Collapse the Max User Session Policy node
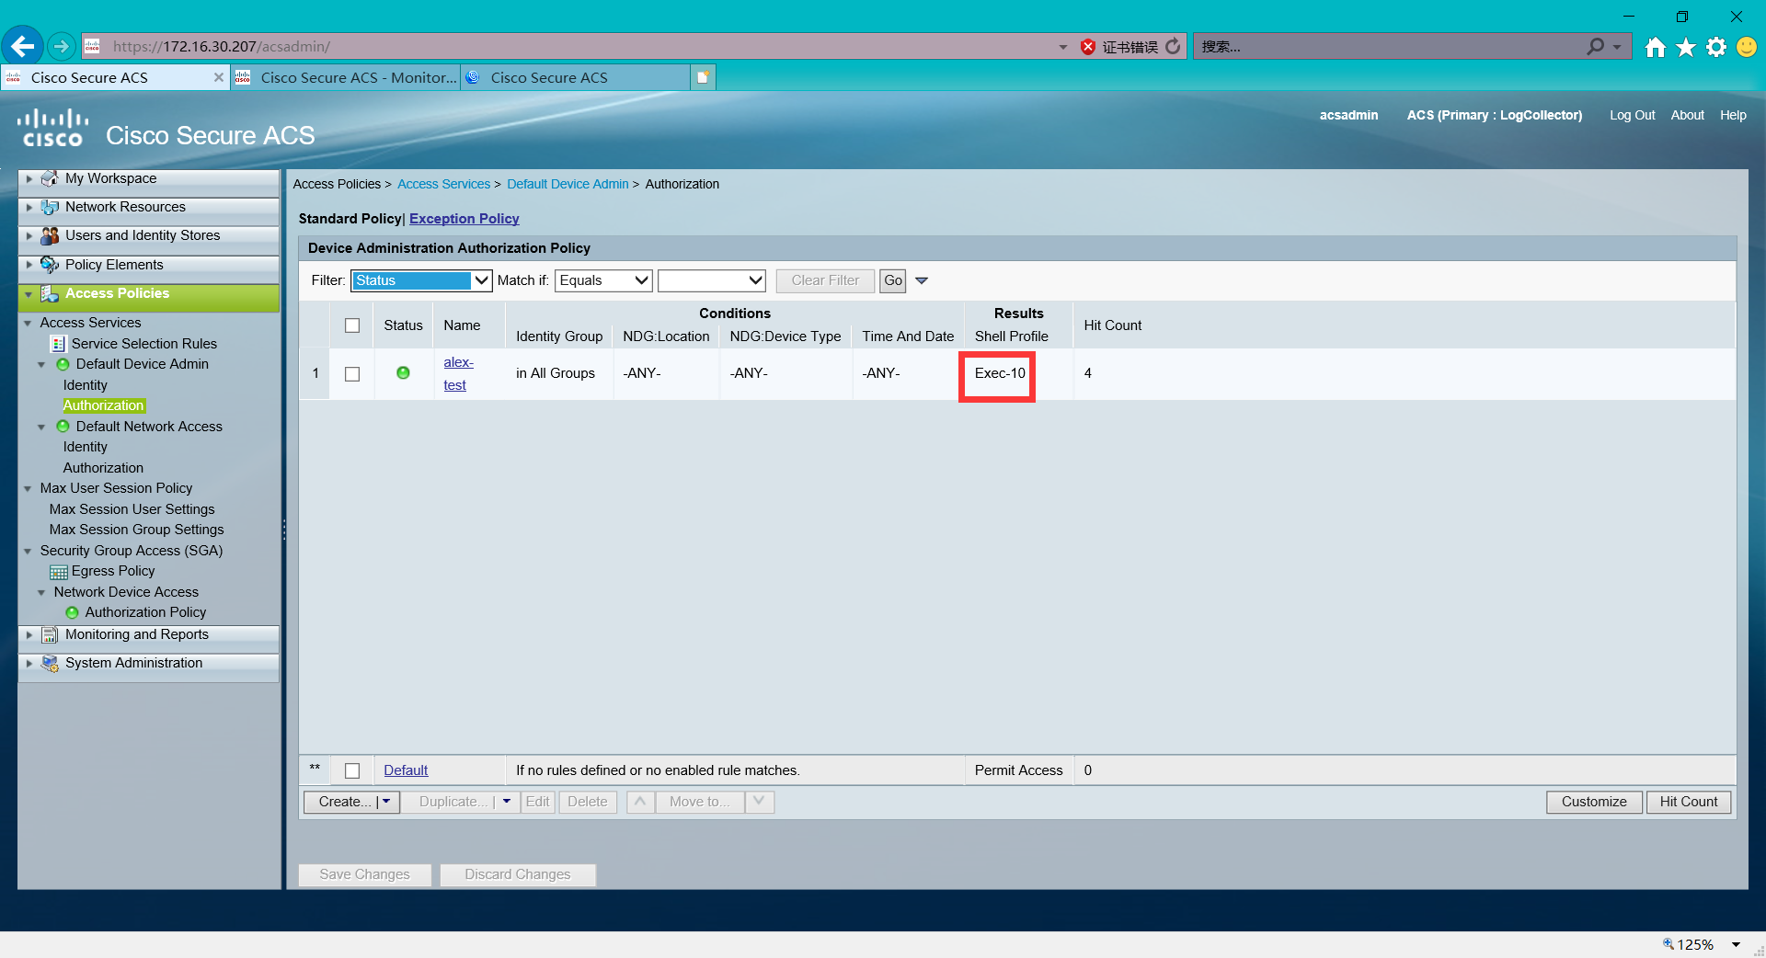Viewport: 1766px width, 958px height. [28, 489]
